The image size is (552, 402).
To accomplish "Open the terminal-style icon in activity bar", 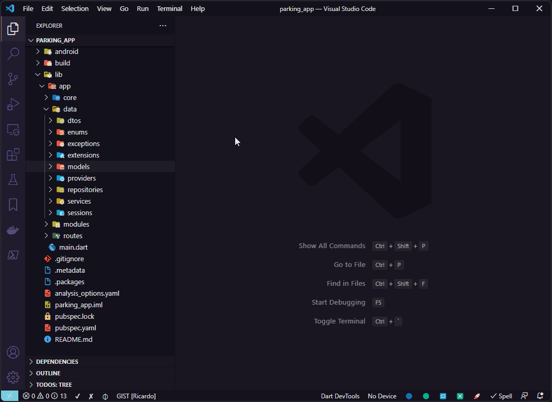I will point(13,255).
